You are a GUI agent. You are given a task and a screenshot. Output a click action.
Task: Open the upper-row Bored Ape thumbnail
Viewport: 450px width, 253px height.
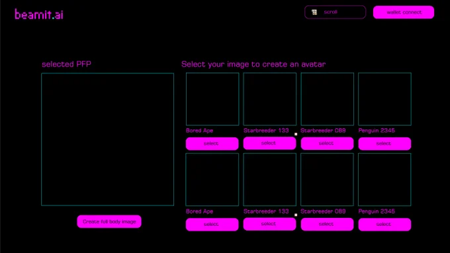click(x=212, y=99)
